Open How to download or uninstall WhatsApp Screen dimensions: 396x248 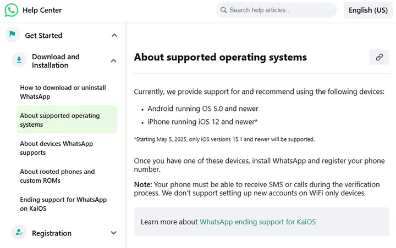(x=63, y=92)
